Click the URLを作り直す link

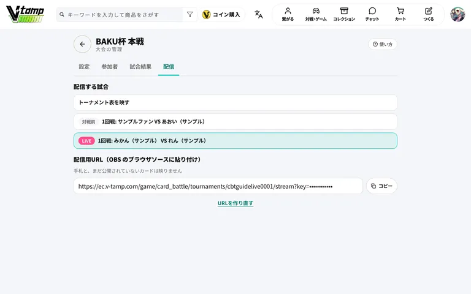[235, 203]
